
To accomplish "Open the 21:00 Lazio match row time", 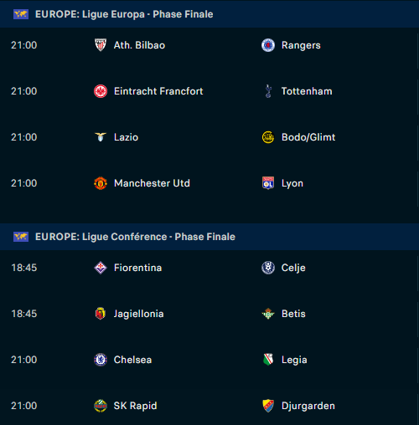I will [x=23, y=137].
